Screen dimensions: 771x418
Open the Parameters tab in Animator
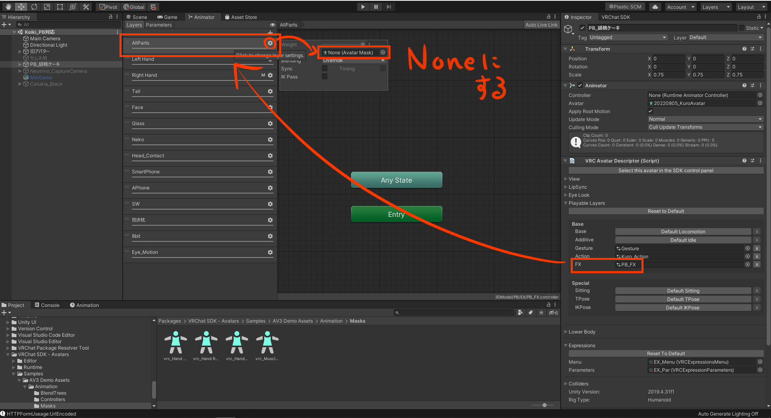coord(158,25)
